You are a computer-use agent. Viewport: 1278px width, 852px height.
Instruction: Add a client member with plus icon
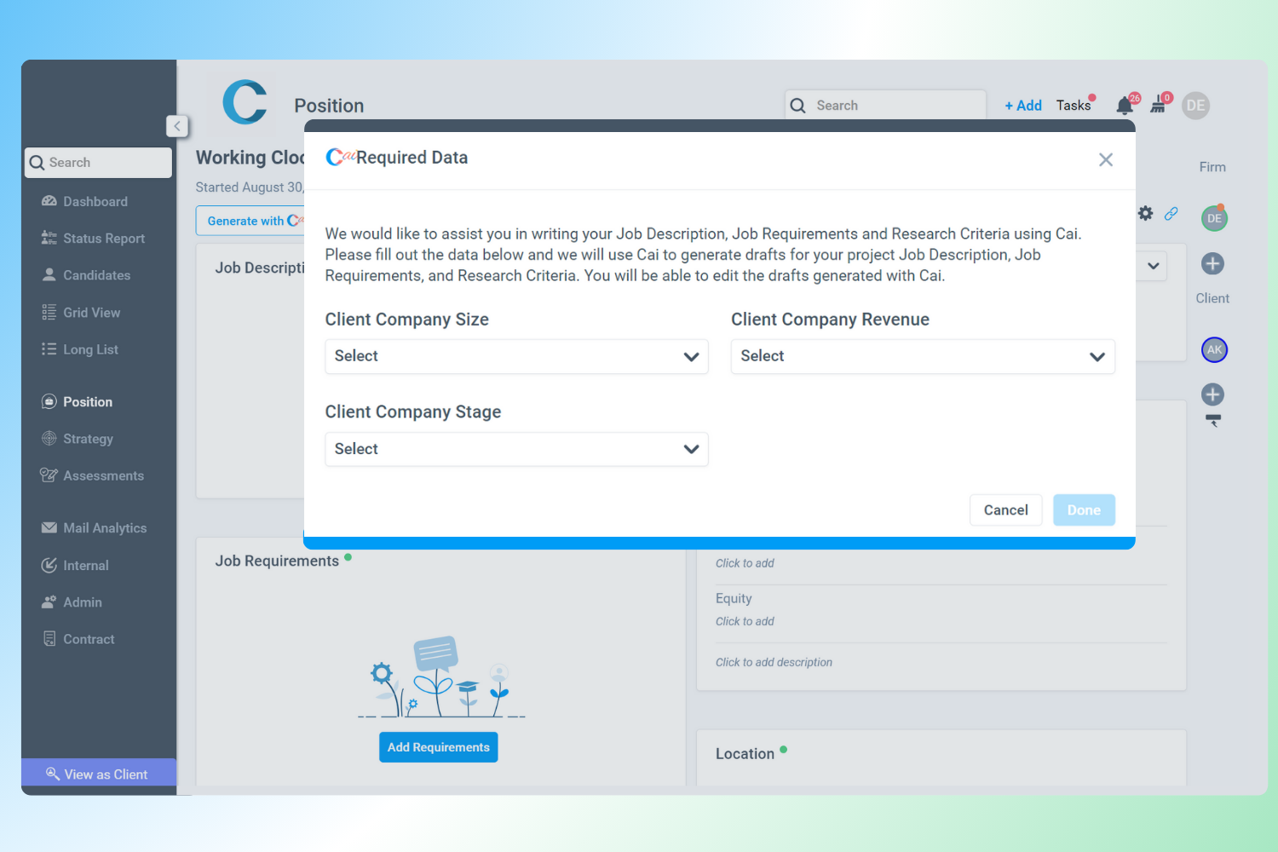point(1212,394)
